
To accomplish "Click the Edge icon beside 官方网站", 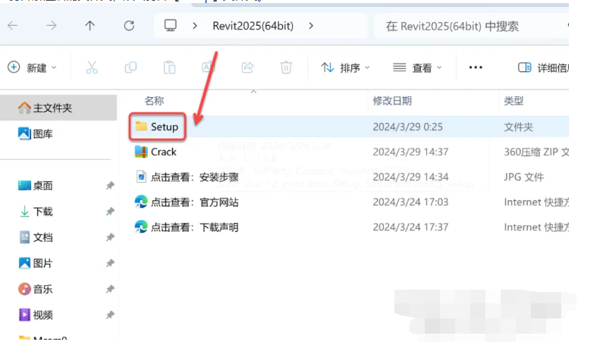I will 141,202.
